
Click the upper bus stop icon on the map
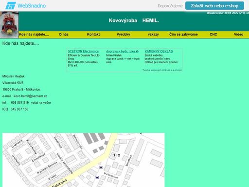(x=101, y=168)
